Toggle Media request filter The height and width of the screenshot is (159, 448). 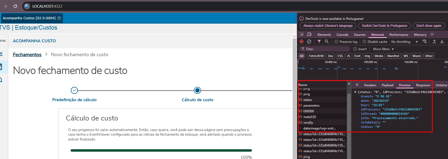click(x=379, y=56)
